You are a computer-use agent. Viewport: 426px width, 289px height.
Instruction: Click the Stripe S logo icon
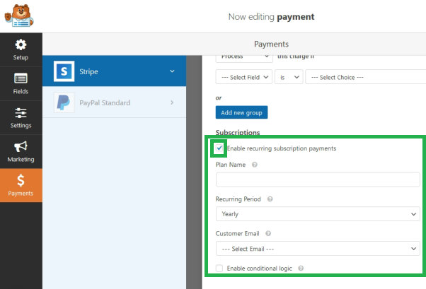[64, 71]
